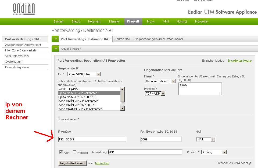The image size is (258, 168).
Task: Click the Regel aktualisieren button
Action: click(x=73, y=163)
